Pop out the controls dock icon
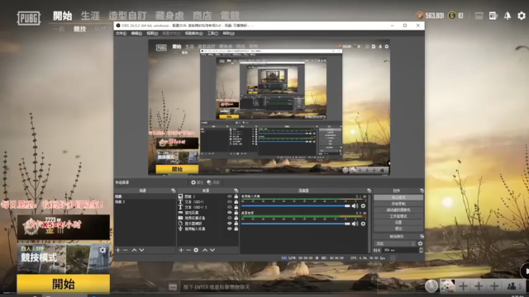Screen dimensions: 529x297 pos(422,191)
